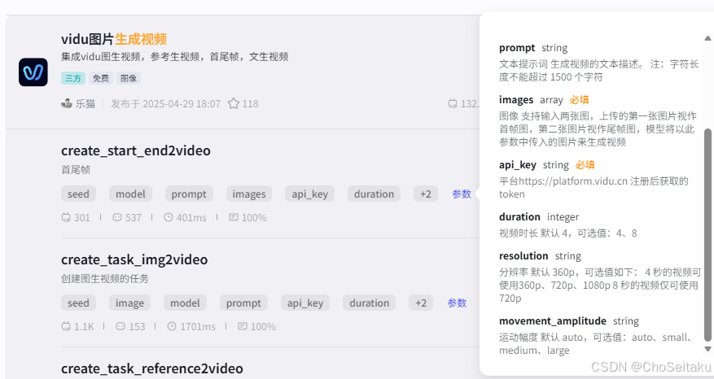Click the images parameter name in panel

tap(516, 100)
